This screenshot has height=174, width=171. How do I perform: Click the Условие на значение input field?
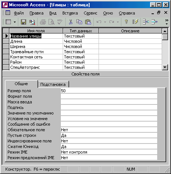pos(109,119)
